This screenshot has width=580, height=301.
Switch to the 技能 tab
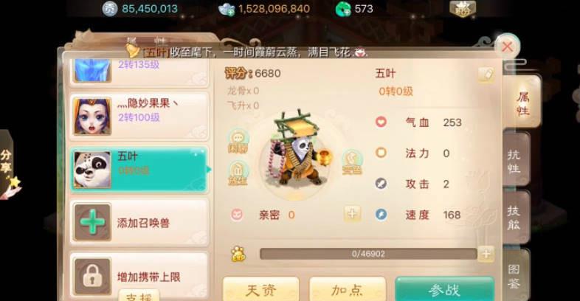(x=514, y=218)
